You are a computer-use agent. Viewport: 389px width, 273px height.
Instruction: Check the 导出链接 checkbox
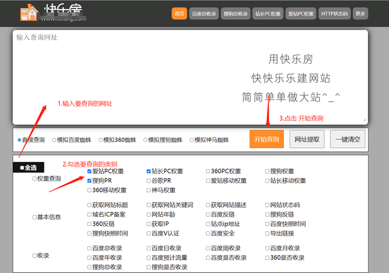tap(267, 234)
